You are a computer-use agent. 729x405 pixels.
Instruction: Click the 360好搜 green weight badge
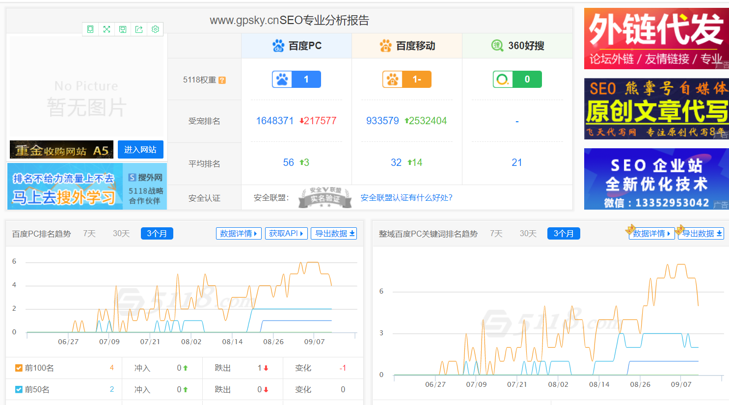(x=517, y=80)
